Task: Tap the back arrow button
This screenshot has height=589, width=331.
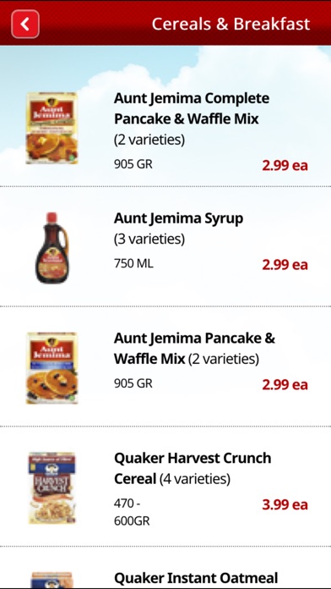Action: click(25, 24)
